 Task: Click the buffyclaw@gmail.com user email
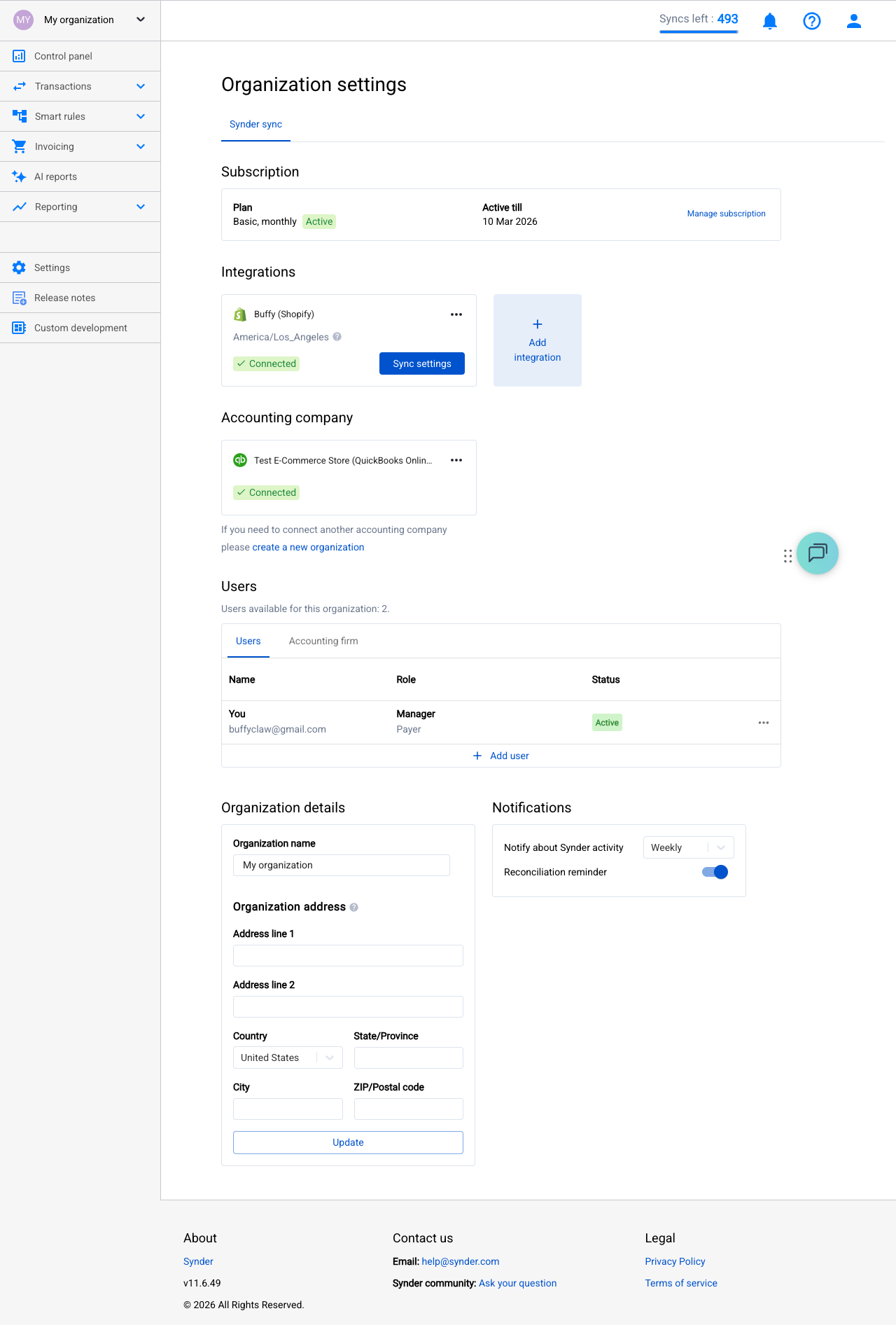click(x=277, y=729)
